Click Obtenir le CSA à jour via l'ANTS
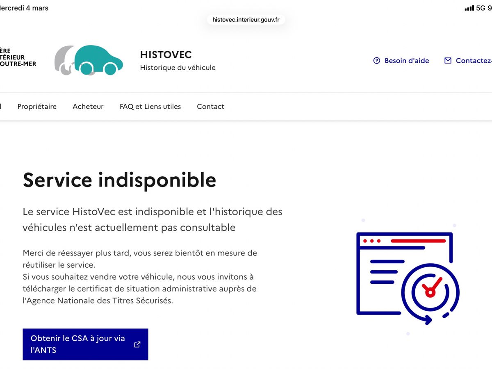Screen dimensions: 492x369 [85, 344]
